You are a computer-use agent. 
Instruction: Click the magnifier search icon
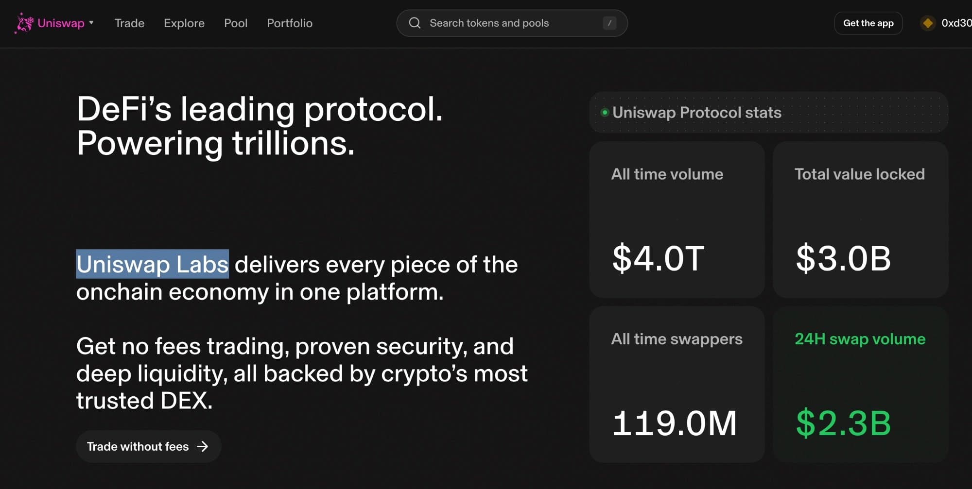415,23
